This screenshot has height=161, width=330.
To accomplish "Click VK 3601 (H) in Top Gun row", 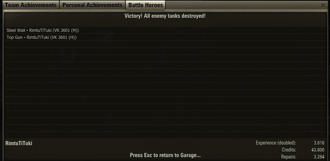I will 63,37.
